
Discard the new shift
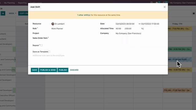point(74,70)
